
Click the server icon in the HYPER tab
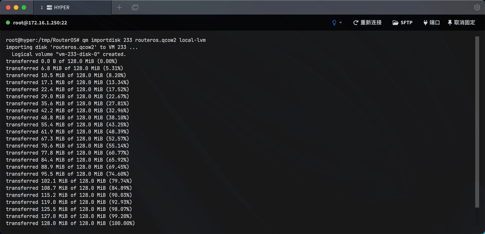pyautogui.click(x=49, y=8)
